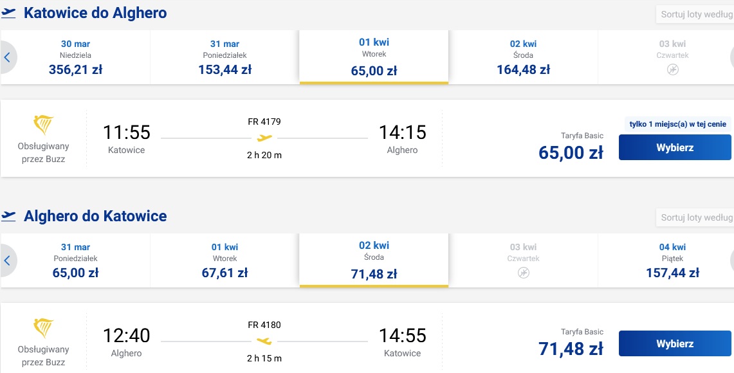The height and width of the screenshot is (373, 734).
Task: Show earlier return dates with left arrow
Action: [x=8, y=260]
